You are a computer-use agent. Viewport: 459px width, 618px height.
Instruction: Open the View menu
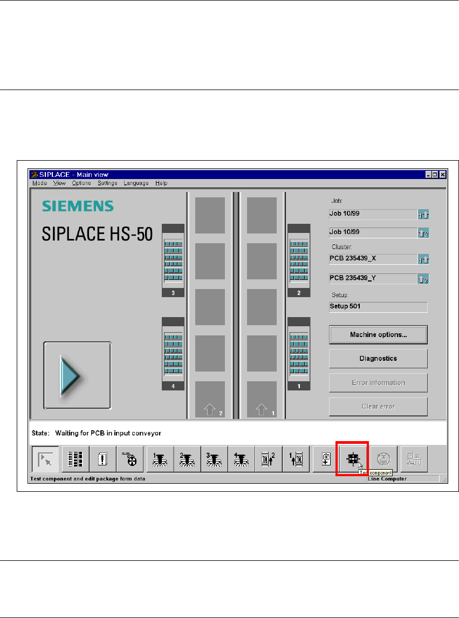(59, 183)
